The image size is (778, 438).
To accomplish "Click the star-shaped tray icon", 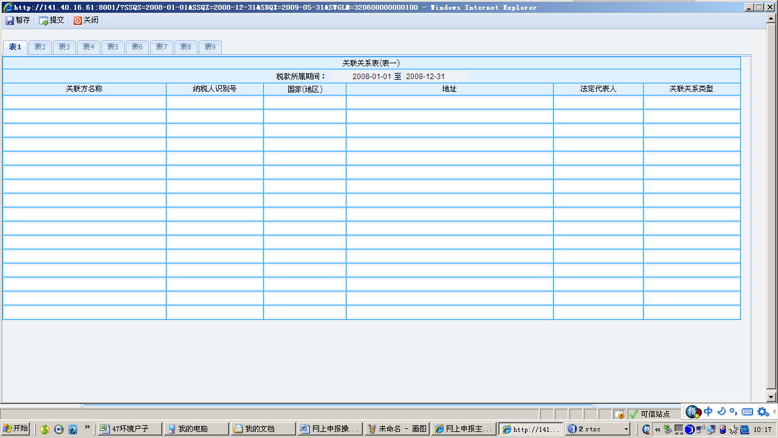I will coord(734,429).
